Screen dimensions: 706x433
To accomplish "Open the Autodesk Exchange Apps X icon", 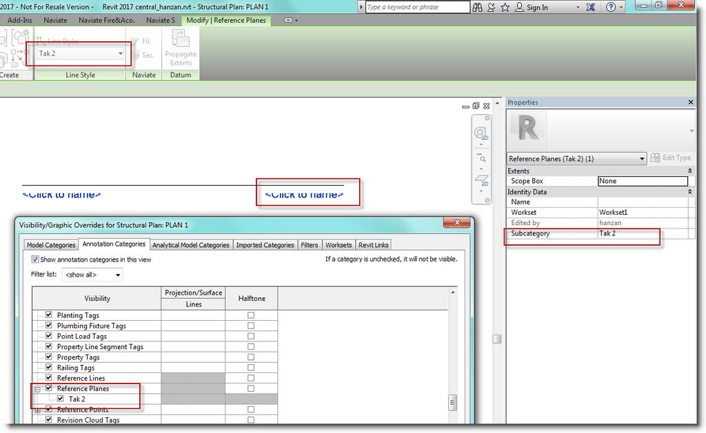I will coord(591,7).
